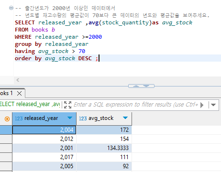Select the cell 2,017
Viewport: 221px width, 172px height.
44,157
